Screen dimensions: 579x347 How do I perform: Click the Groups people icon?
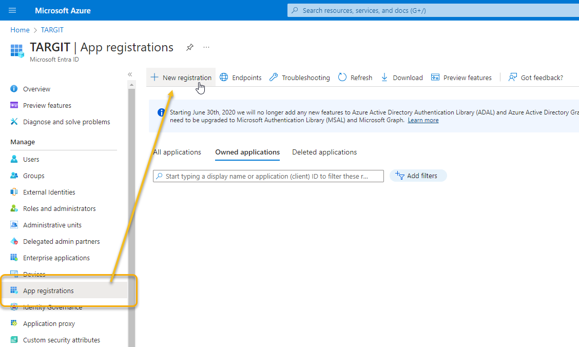pos(14,176)
